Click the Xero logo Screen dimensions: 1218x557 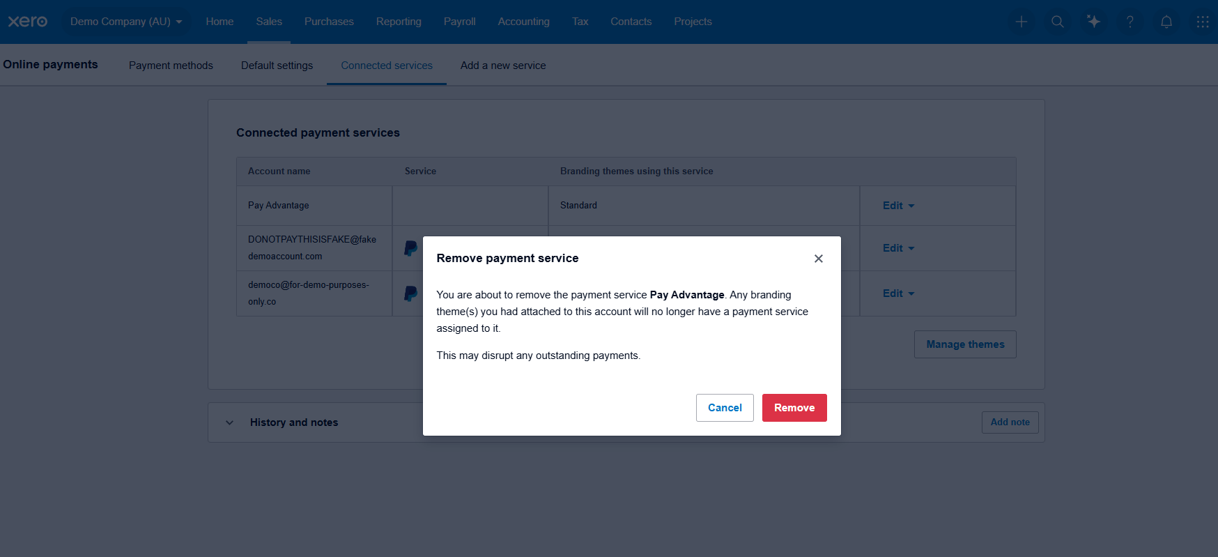(28, 22)
